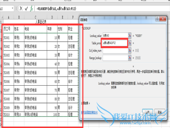The image size is (170, 128).
Task: Click cell containing YG004
Action: tap(8, 64)
